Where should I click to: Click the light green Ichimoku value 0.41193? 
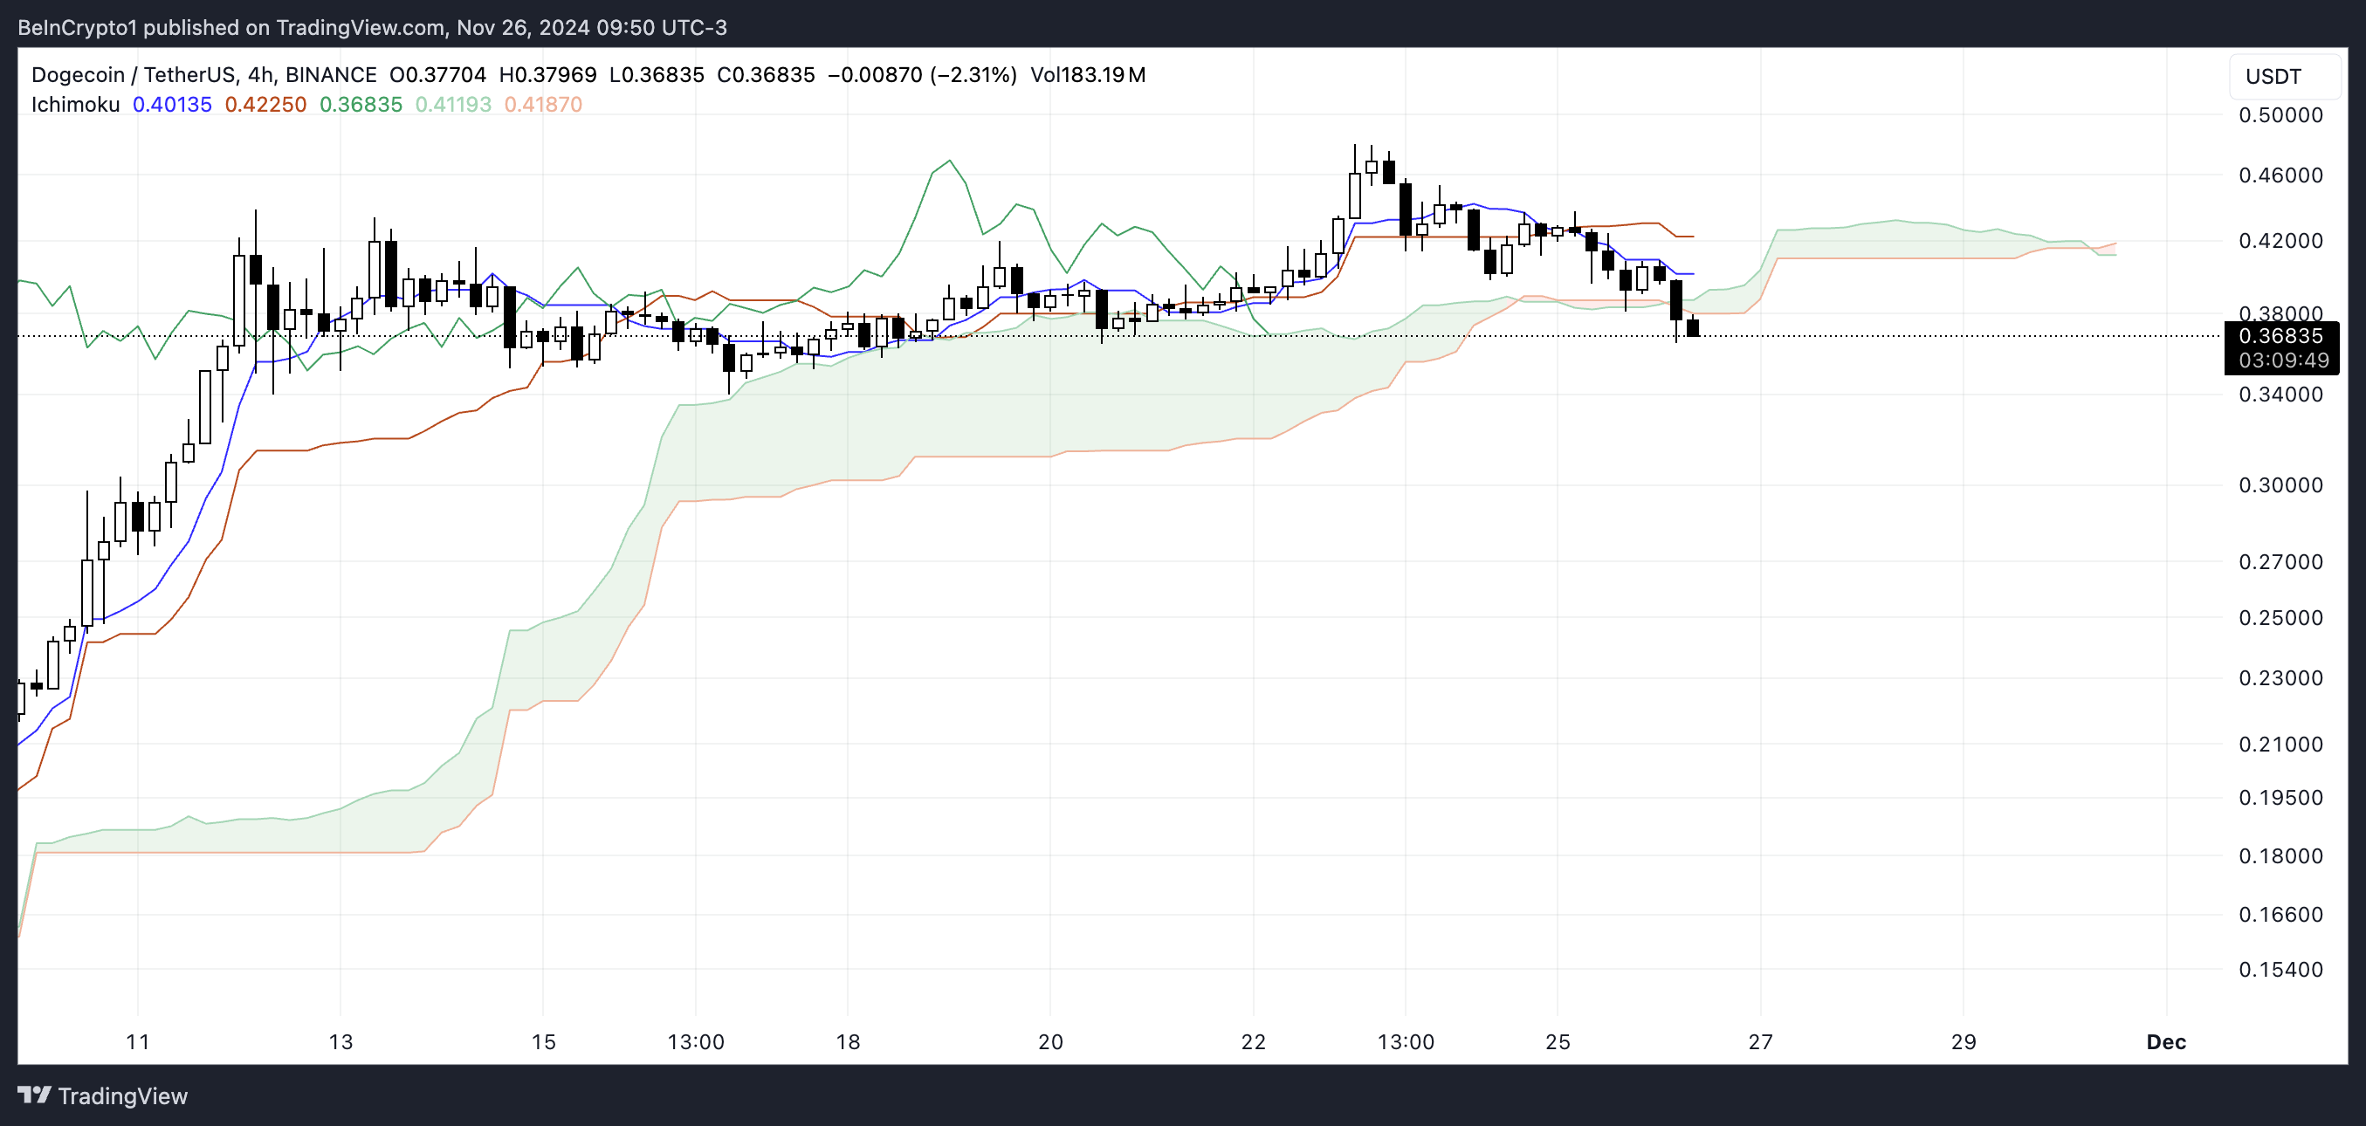[x=453, y=105]
